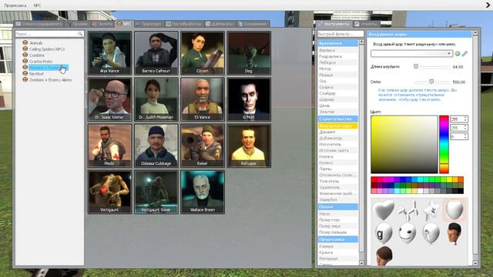The height and width of the screenshot is (277, 493).
Task: Collapse the Крепления tool category
Action: point(337,43)
